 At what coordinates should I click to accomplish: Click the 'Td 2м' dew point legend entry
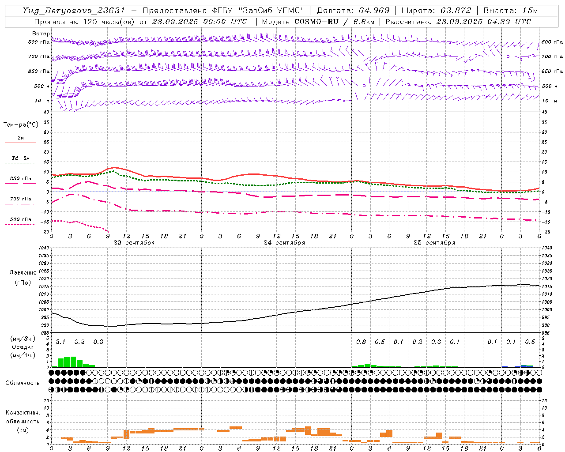[x=20, y=158]
